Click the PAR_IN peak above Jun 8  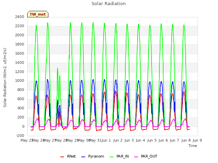click(x=184, y=25)
